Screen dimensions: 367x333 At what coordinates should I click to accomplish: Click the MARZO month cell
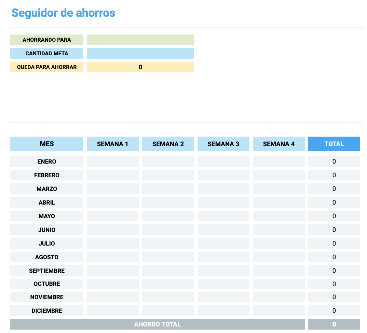coord(47,189)
